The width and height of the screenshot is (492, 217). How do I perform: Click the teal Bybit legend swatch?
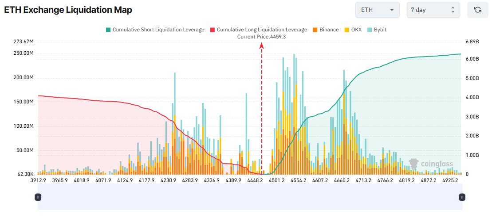[x=369, y=30]
